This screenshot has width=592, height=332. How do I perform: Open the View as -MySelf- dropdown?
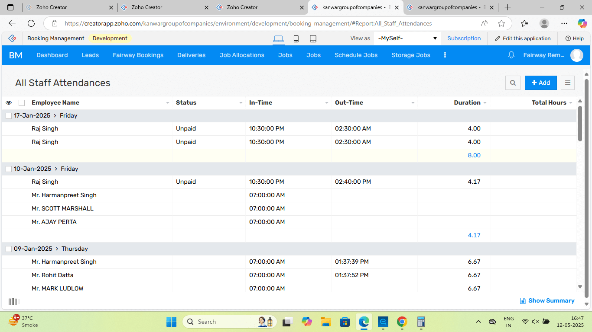coord(407,38)
